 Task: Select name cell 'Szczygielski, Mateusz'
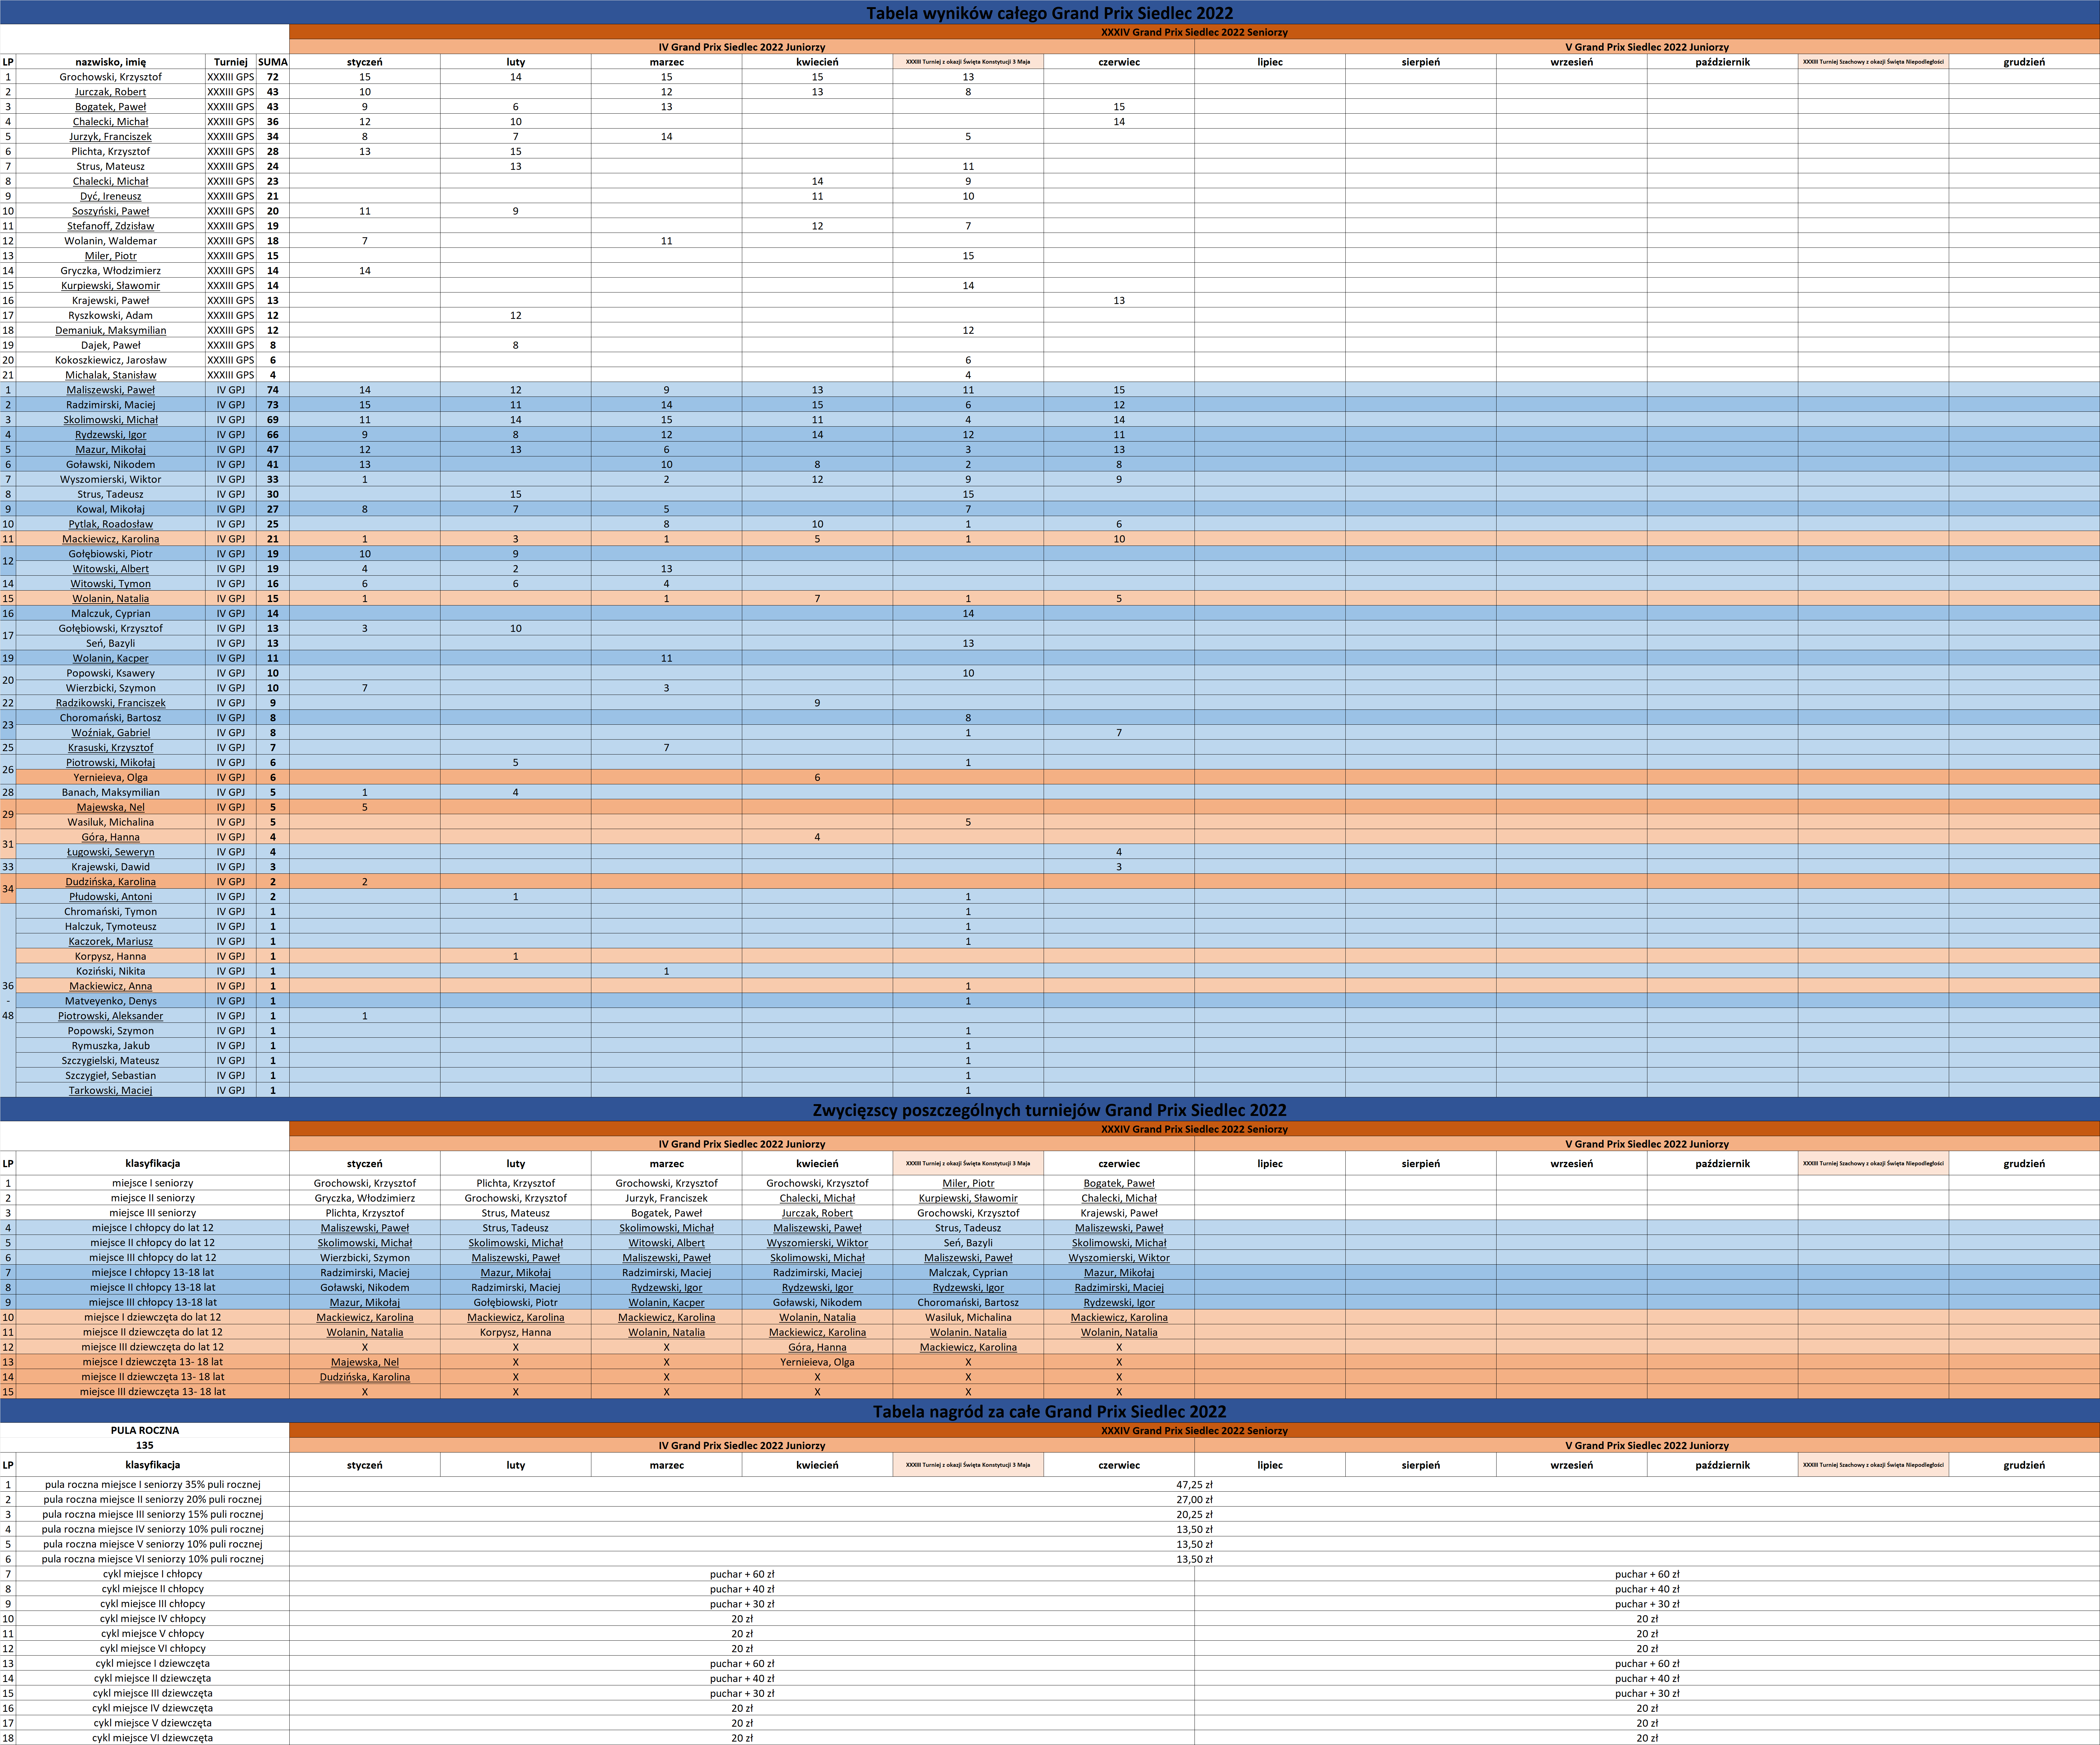pyautogui.click(x=110, y=1061)
